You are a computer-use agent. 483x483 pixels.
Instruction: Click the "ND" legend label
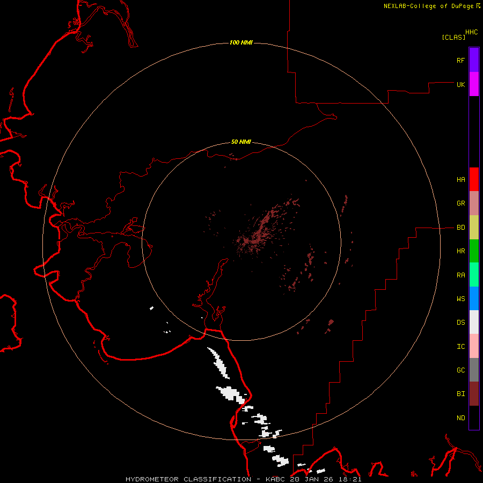click(460, 418)
